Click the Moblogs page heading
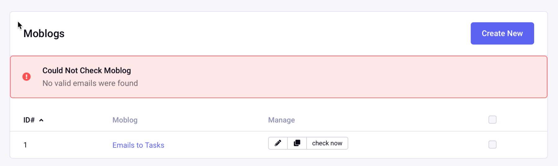558x166 pixels. click(x=44, y=33)
